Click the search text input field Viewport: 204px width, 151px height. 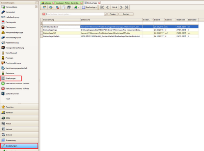75,14
